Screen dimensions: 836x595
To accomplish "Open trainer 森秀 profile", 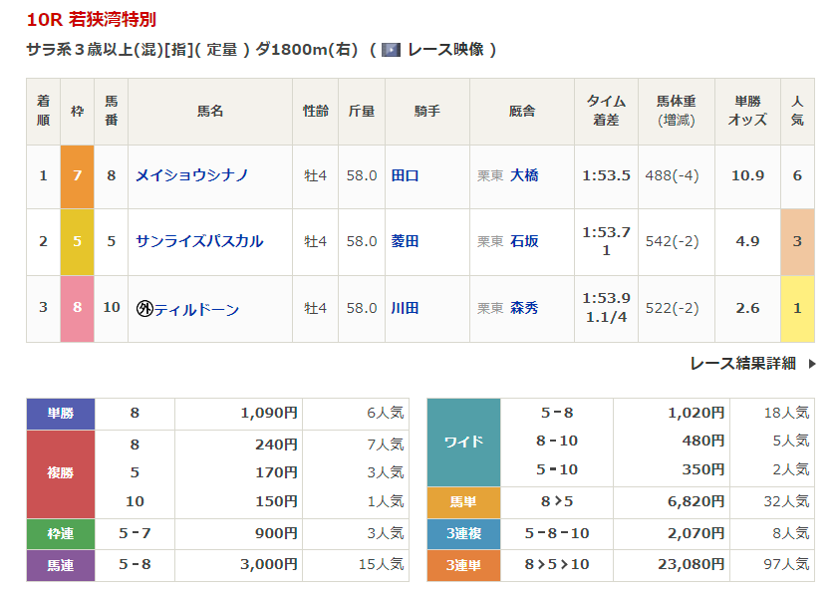I will click(x=524, y=309).
